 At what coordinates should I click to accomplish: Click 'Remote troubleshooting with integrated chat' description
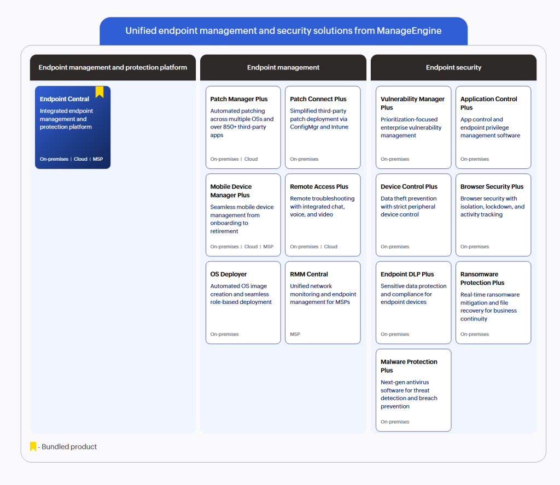tap(322, 207)
